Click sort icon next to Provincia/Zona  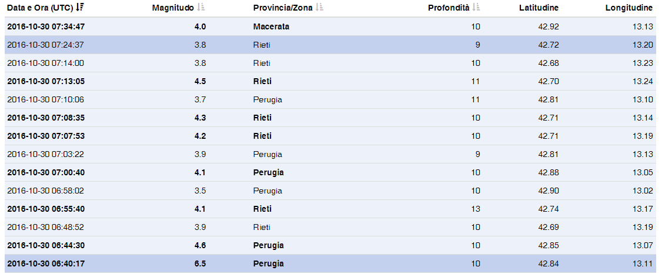coord(320,8)
